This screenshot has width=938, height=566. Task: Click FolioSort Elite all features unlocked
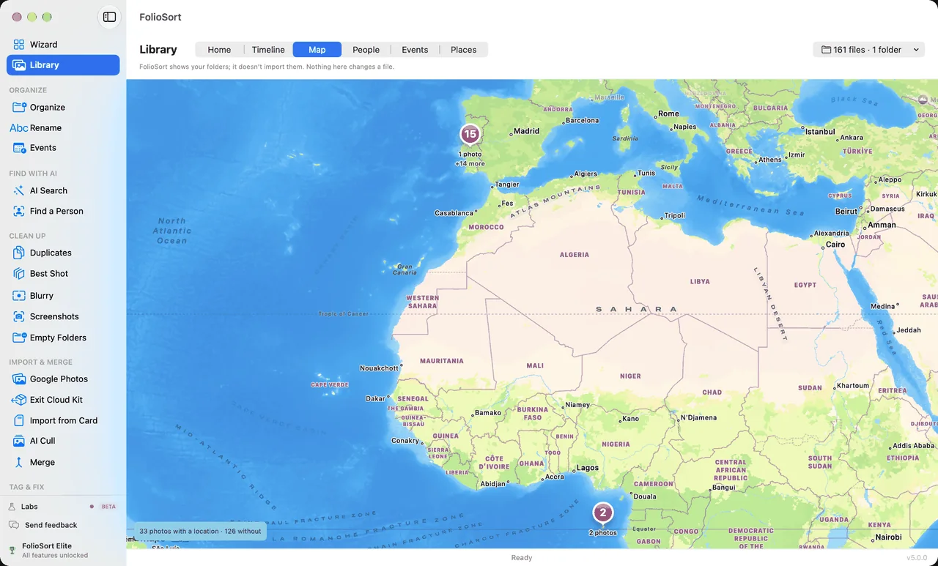pyautogui.click(x=55, y=551)
